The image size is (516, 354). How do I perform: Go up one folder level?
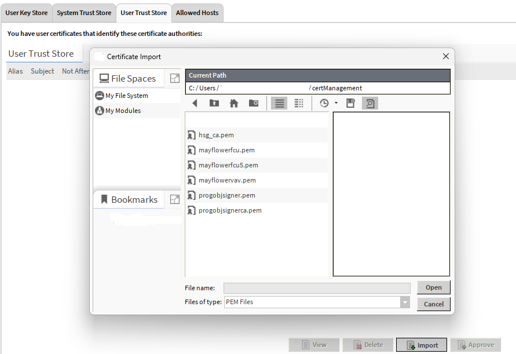click(214, 103)
